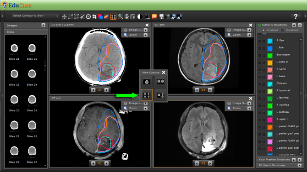
Task: Toggle the green Author's Structures checkbox
Action: click(259, 25)
